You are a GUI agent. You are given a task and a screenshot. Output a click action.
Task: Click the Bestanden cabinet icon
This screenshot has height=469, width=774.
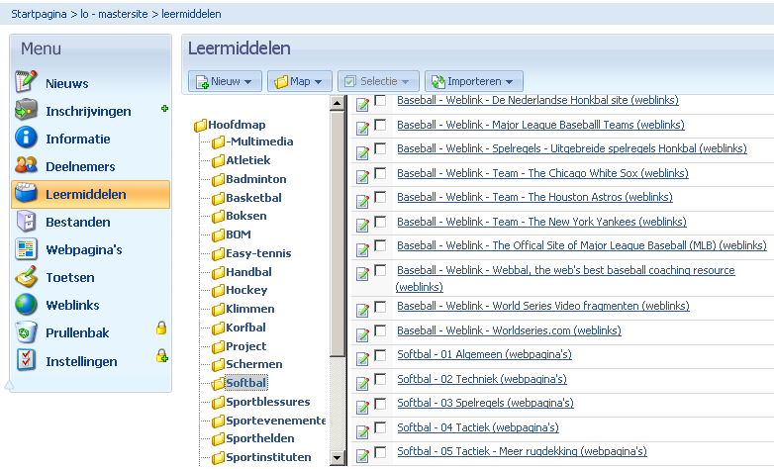pyautogui.click(x=26, y=221)
